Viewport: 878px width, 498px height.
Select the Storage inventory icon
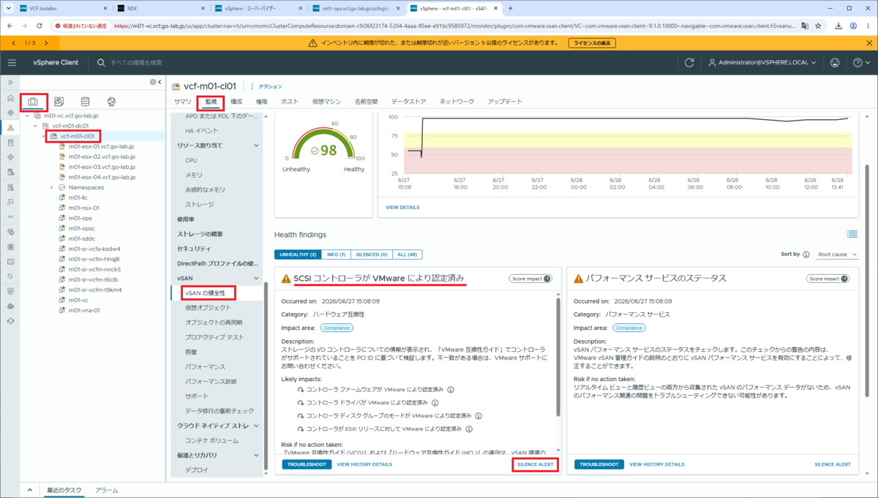point(85,102)
